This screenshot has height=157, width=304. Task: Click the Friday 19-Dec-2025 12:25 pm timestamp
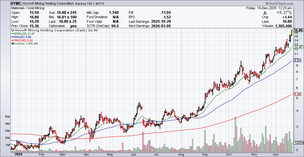[x=269, y=8]
